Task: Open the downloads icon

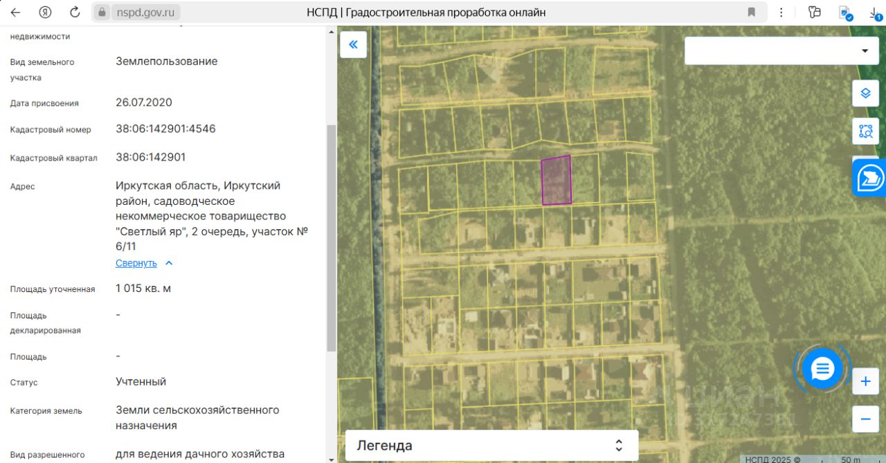Action: (874, 12)
